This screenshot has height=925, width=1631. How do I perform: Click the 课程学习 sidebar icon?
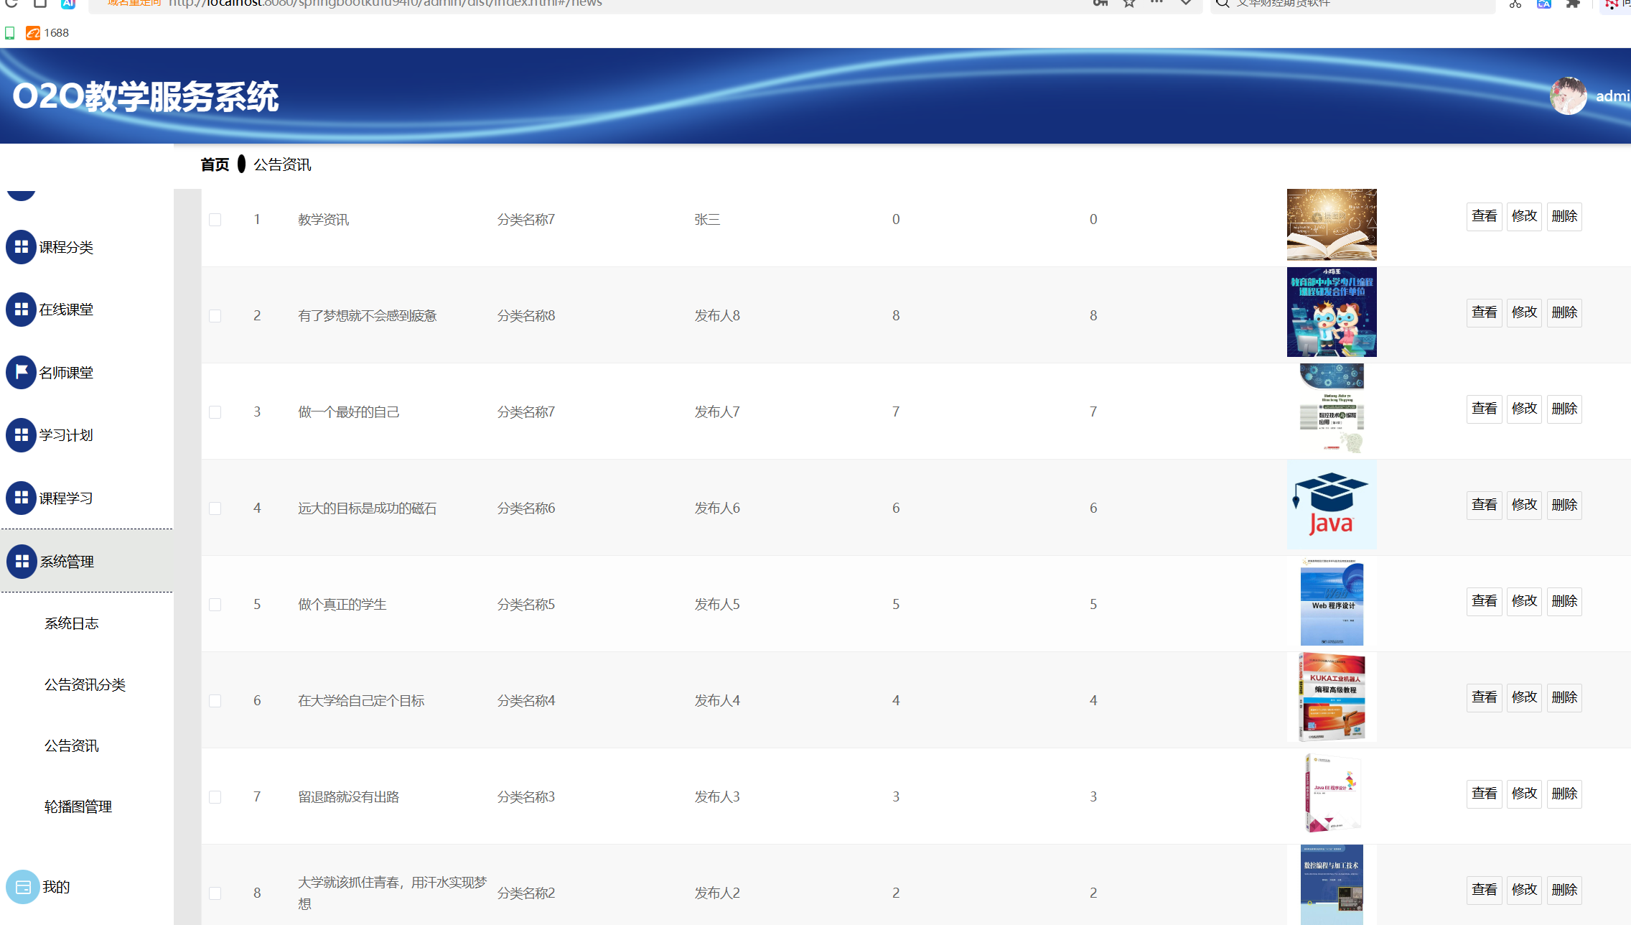[22, 498]
